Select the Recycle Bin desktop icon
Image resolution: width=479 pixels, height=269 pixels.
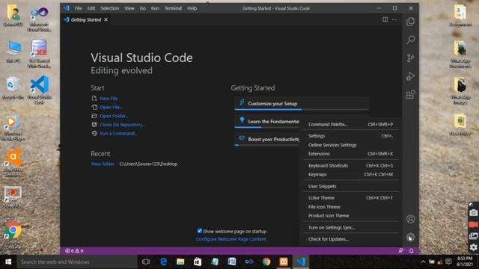[x=13, y=88]
